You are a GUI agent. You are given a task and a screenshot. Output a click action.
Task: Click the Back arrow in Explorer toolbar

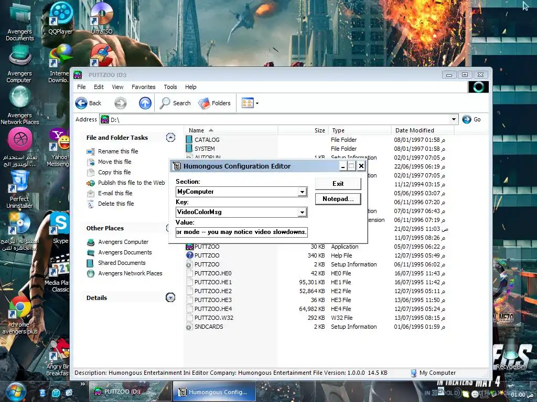(88, 103)
